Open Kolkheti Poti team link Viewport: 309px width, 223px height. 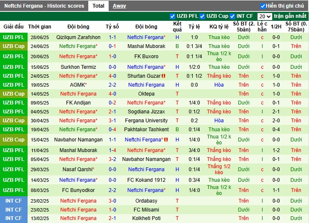pos(146,218)
